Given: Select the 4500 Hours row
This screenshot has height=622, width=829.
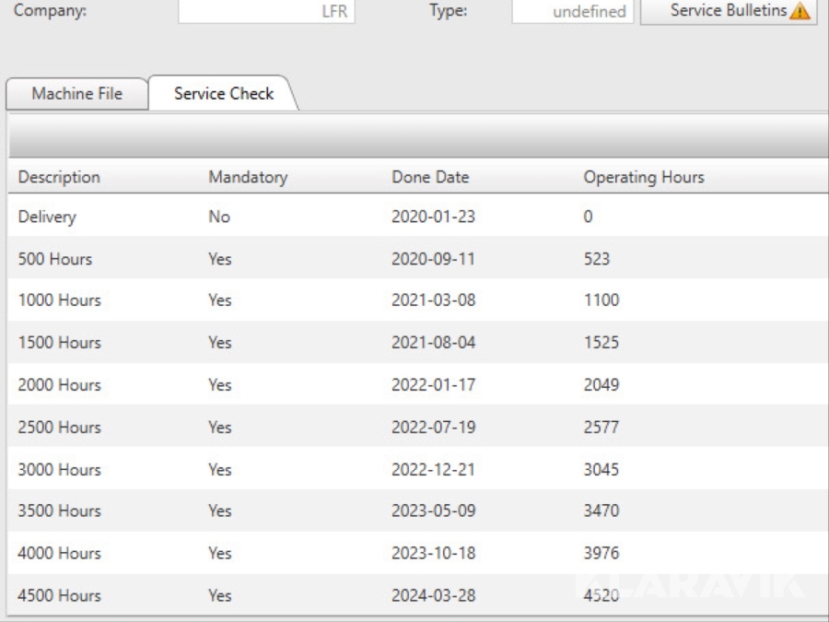Looking at the screenshot, I should pyautogui.click(x=418, y=595).
